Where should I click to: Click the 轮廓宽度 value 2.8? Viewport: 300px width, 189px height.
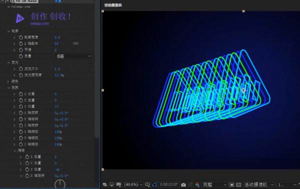tap(57, 37)
